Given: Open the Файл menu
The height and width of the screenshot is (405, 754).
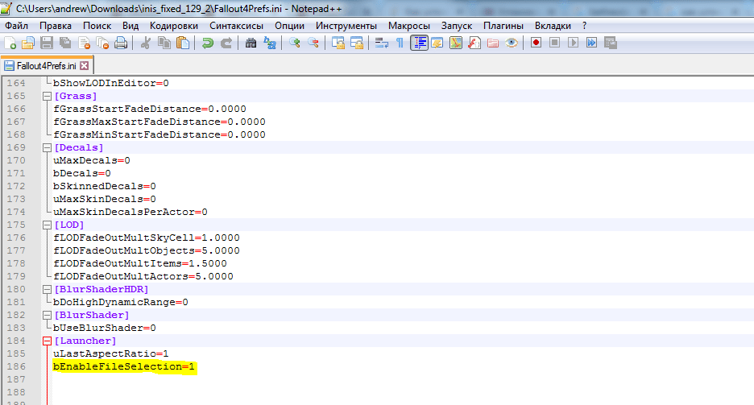Looking at the screenshot, I should pyautogui.click(x=16, y=26).
